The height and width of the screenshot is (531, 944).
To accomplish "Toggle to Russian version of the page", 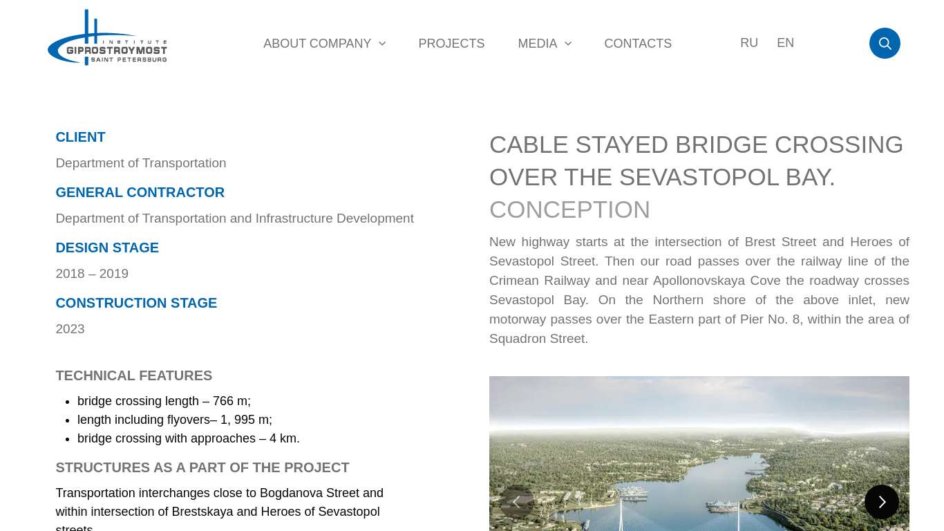I will pyautogui.click(x=749, y=43).
